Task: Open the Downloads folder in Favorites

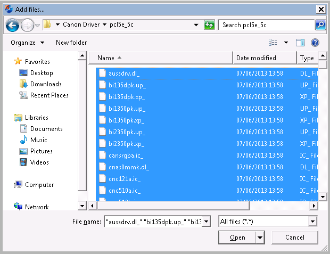Action: click(45, 84)
